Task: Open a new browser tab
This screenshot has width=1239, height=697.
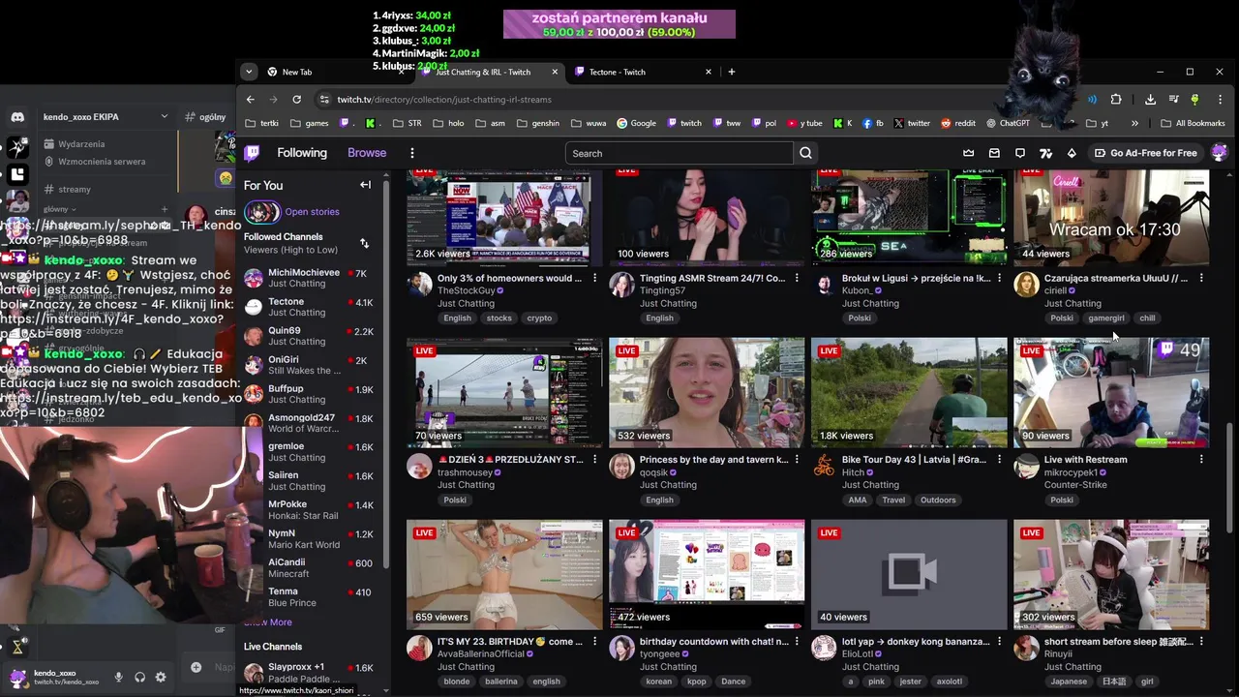Action: click(x=732, y=72)
